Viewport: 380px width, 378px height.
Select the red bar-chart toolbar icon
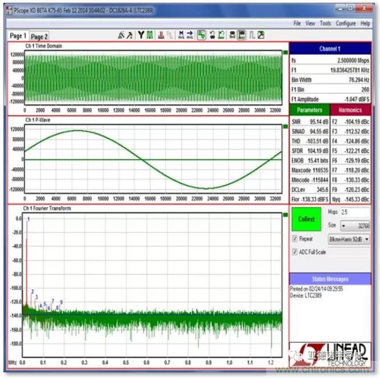click(x=162, y=35)
